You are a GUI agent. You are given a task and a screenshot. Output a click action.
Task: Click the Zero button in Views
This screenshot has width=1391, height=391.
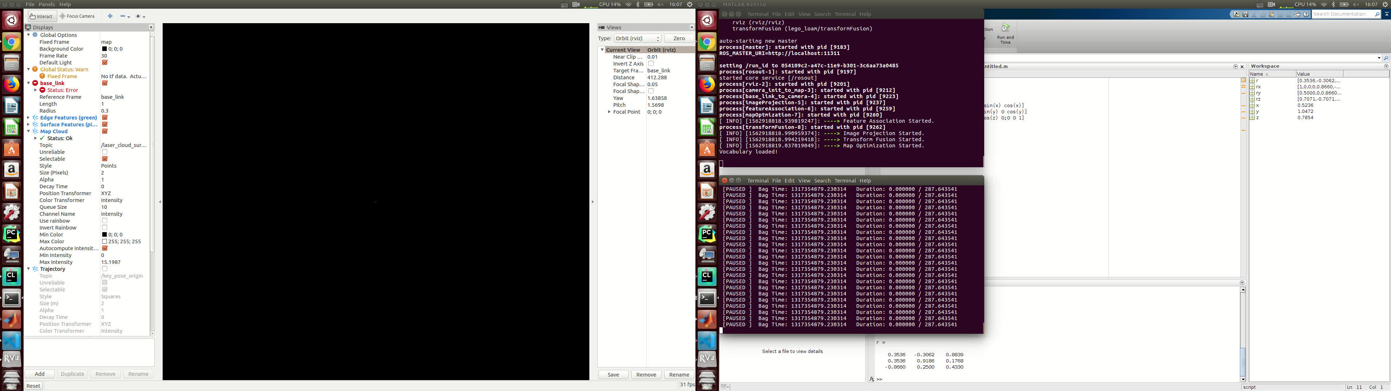point(679,38)
